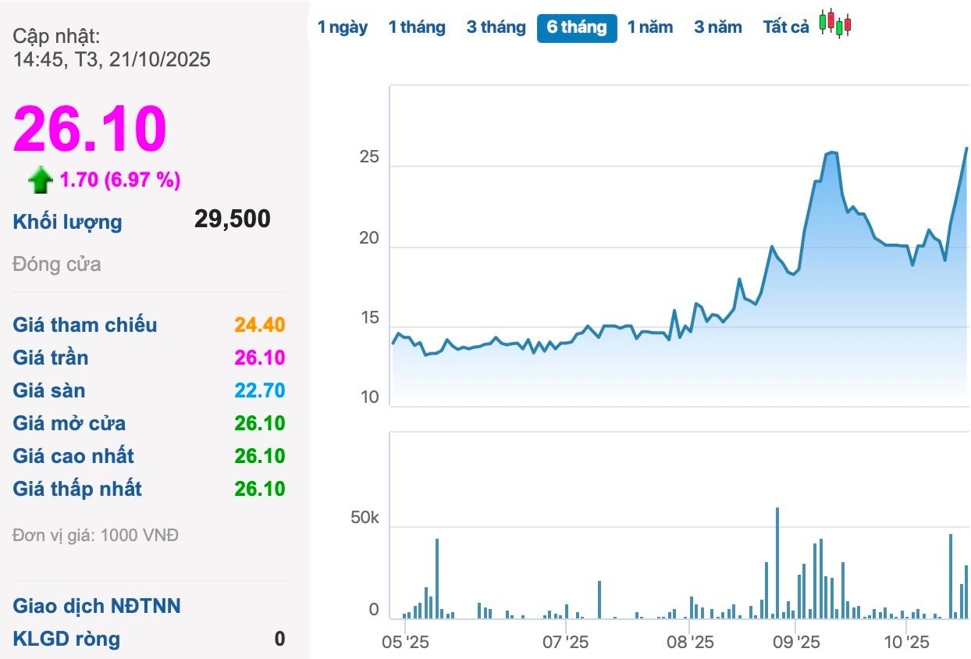Click the 'Giá trần' label
Viewport: 971px width, 659px height.
coord(51,358)
